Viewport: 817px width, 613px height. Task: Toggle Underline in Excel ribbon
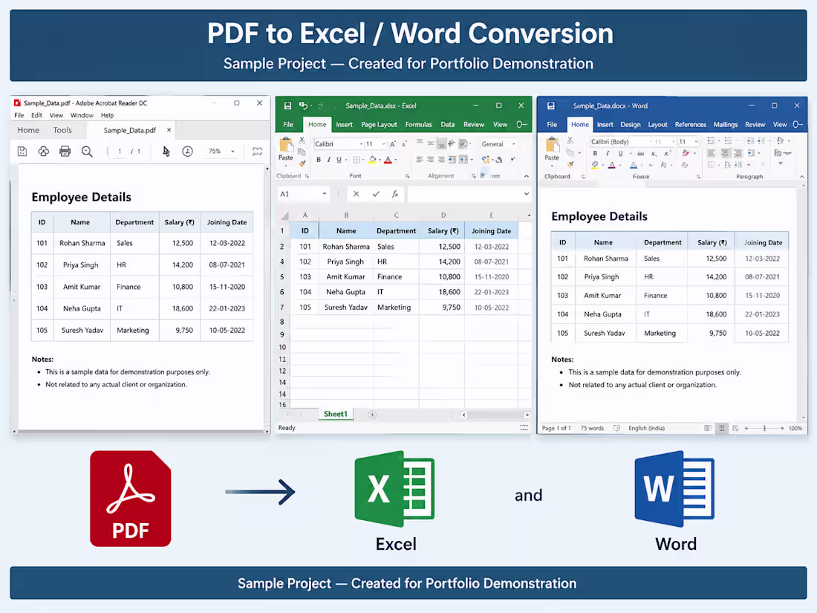(339, 160)
